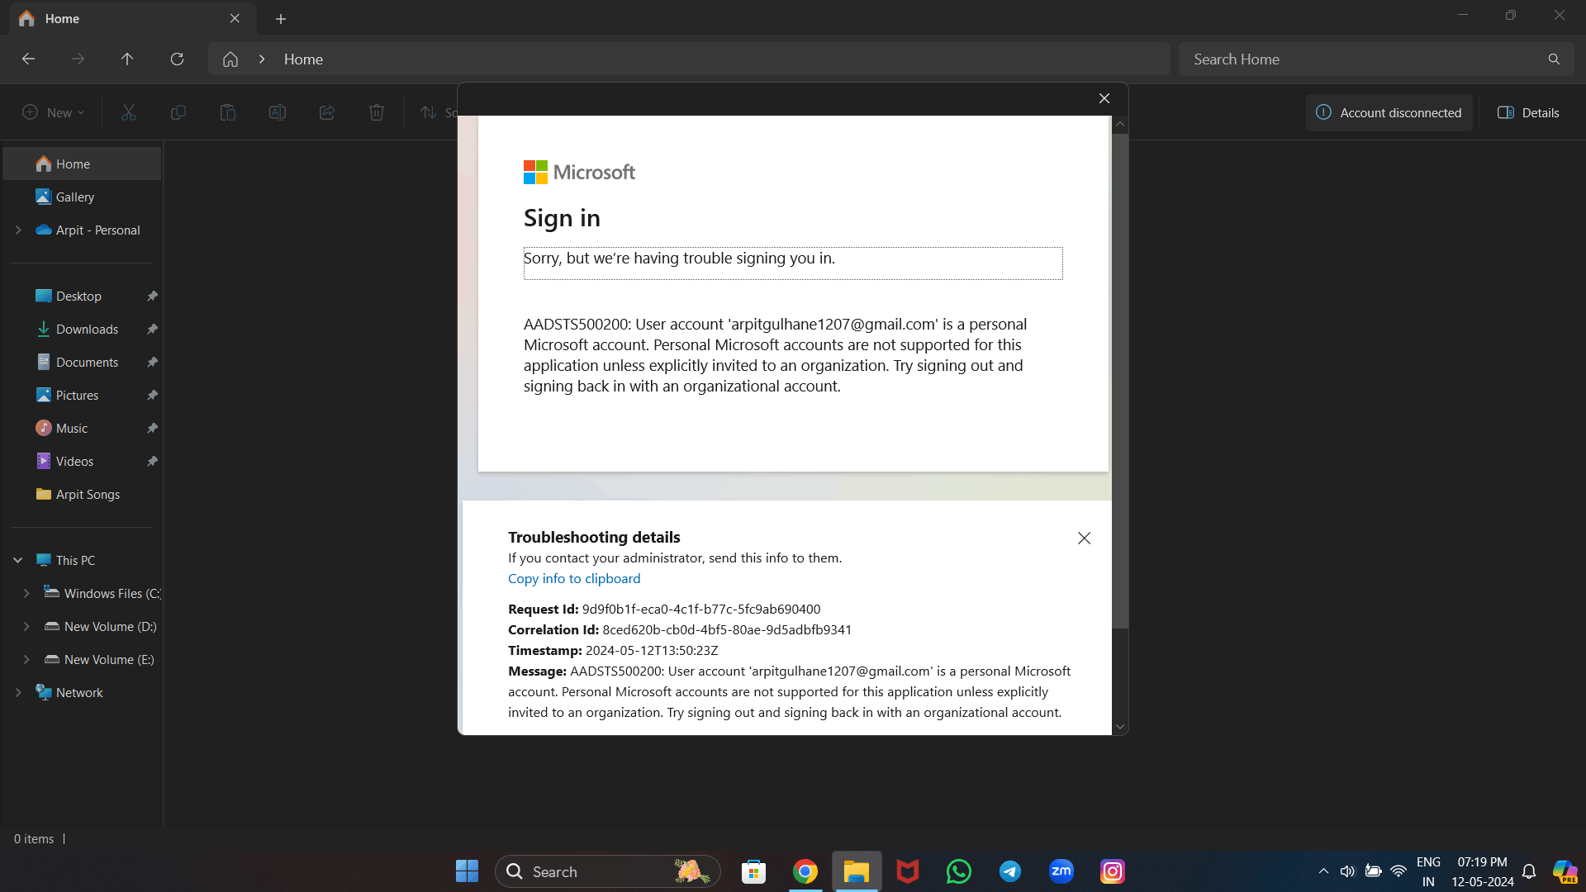Click the notification bell in system tray
The width and height of the screenshot is (1586, 892).
pos(1528,871)
